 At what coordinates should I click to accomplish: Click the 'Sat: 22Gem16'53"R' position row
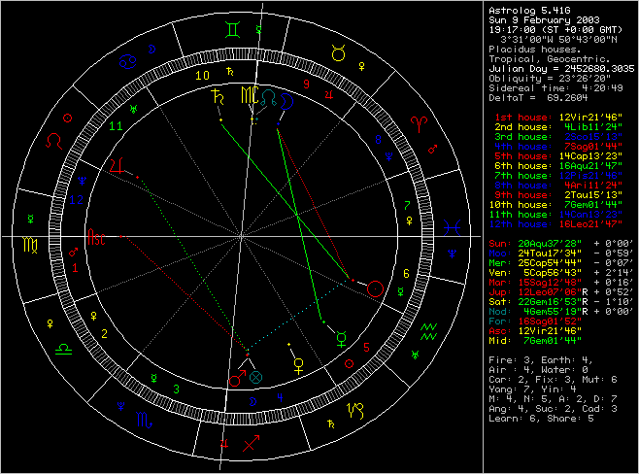tap(560, 302)
